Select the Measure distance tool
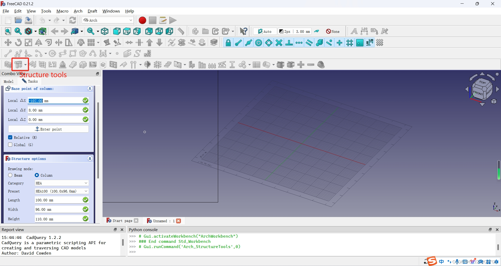The image size is (501, 266). [181, 31]
